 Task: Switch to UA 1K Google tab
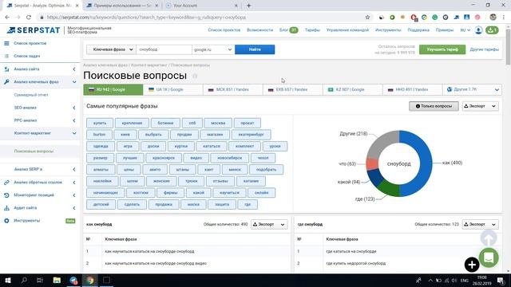[x=172, y=89]
